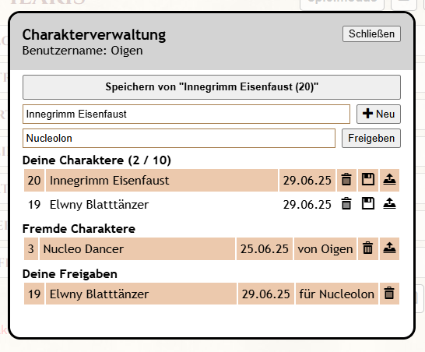The width and height of the screenshot is (425, 352).
Task: Focus the Nucleolon share username field
Action: tap(179, 138)
